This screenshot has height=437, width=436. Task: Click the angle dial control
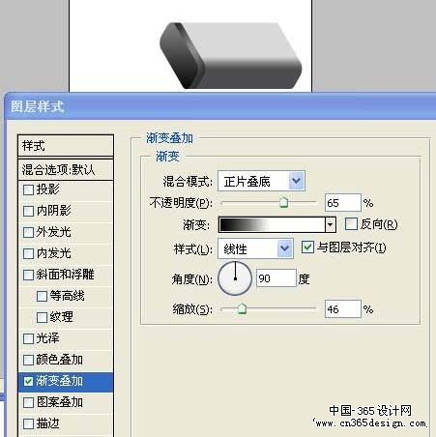pyautogui.click(x=235, y=278)
